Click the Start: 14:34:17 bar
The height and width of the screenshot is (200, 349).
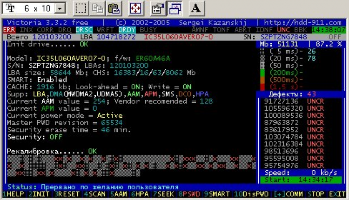tap(301, 180)
